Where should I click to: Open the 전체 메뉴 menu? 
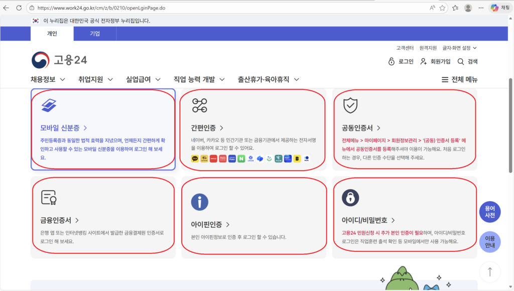tap(460, 79)
